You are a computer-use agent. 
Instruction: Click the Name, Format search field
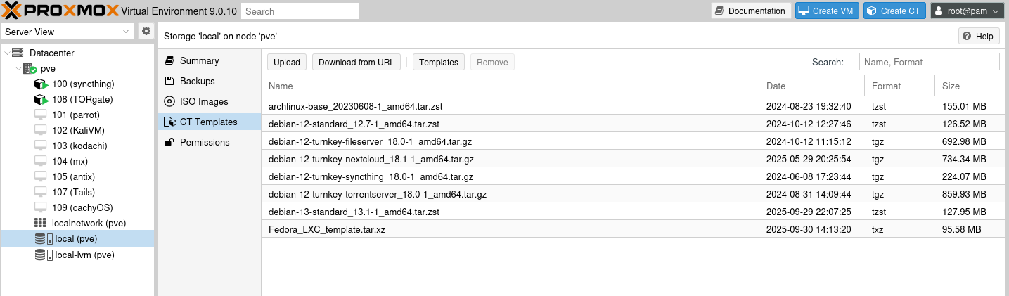tap(928, 63)
